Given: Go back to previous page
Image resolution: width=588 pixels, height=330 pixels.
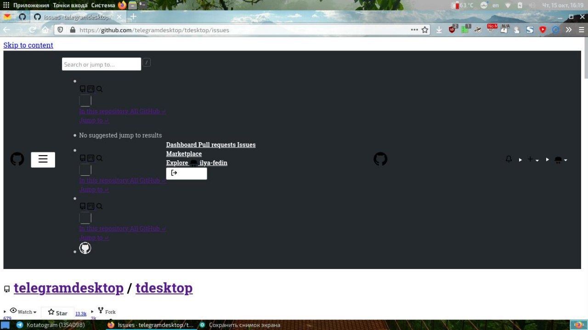Looking at the screenshot, I should (6, 30).
